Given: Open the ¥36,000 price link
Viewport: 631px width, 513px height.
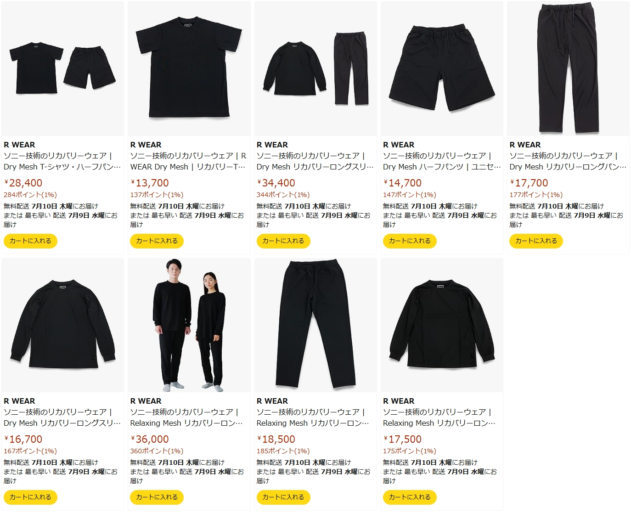Looking at the screenshot, I should pyautogui.click(x=150, y=439).
